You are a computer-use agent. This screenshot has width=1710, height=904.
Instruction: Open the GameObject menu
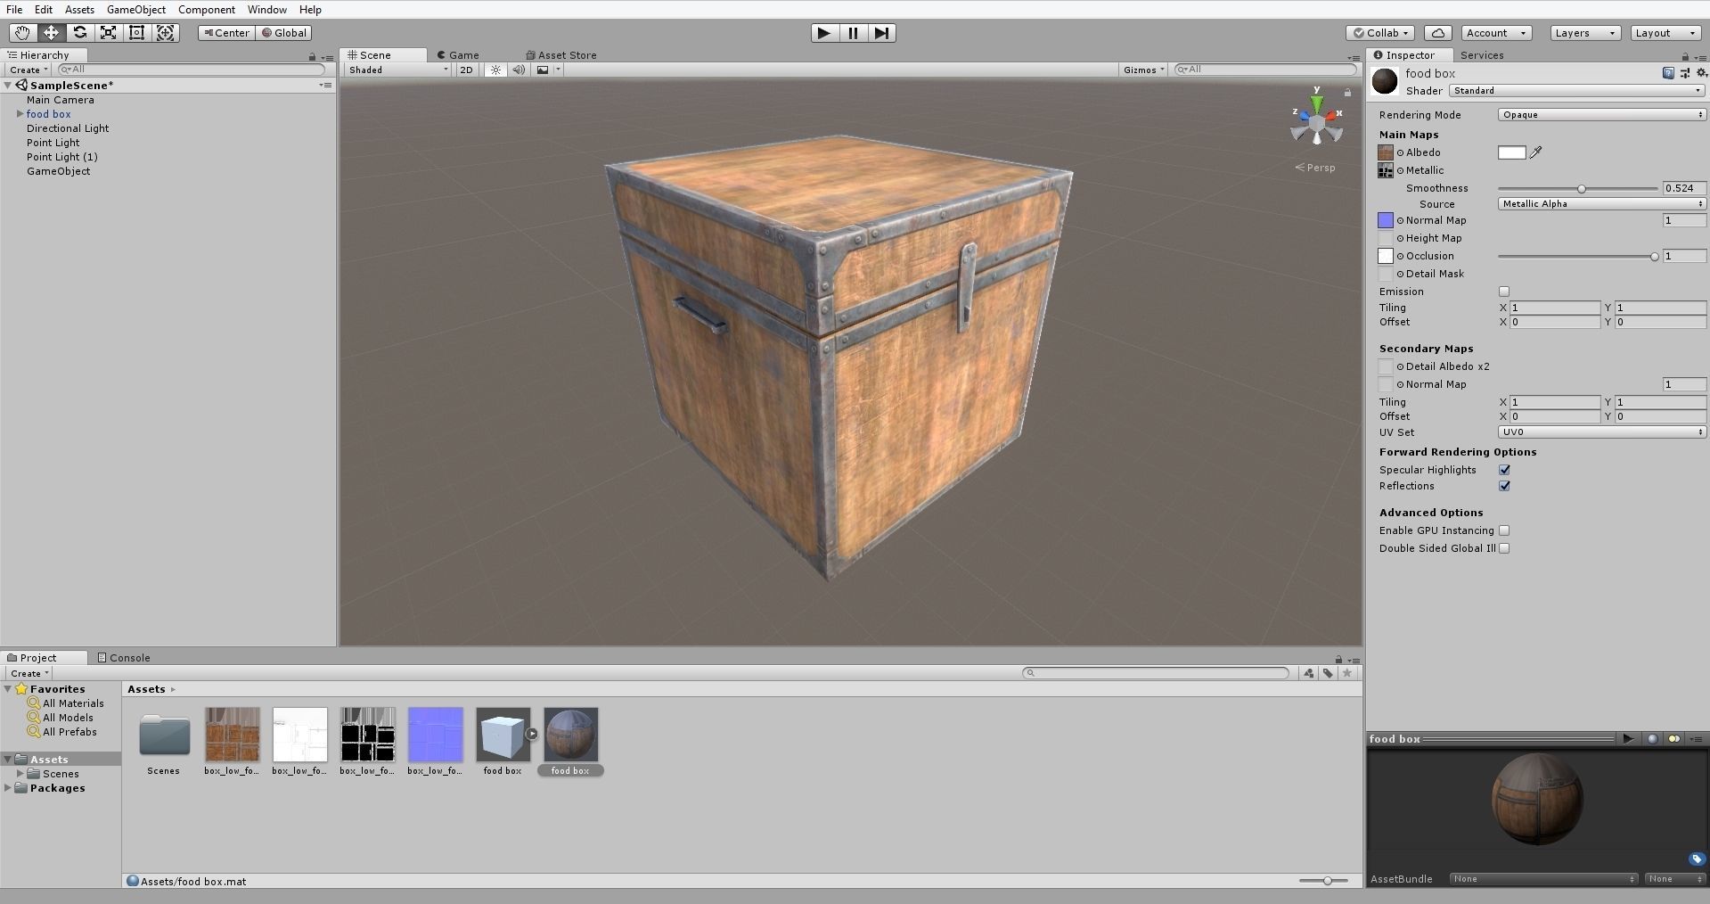(x=135, y=10)
